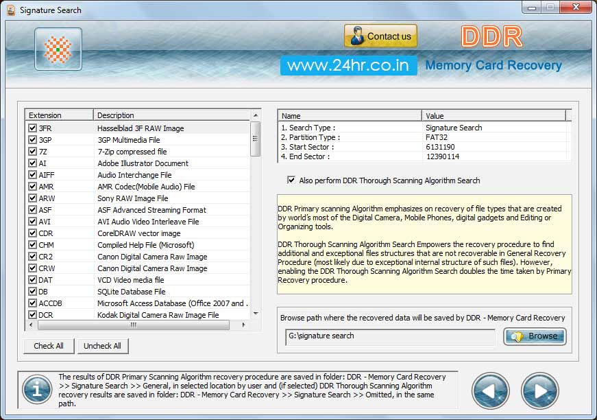Viewport: 597px width, 420px height.
Task: Minimize the Signature Search window
Action: click(x=533, y=8)
